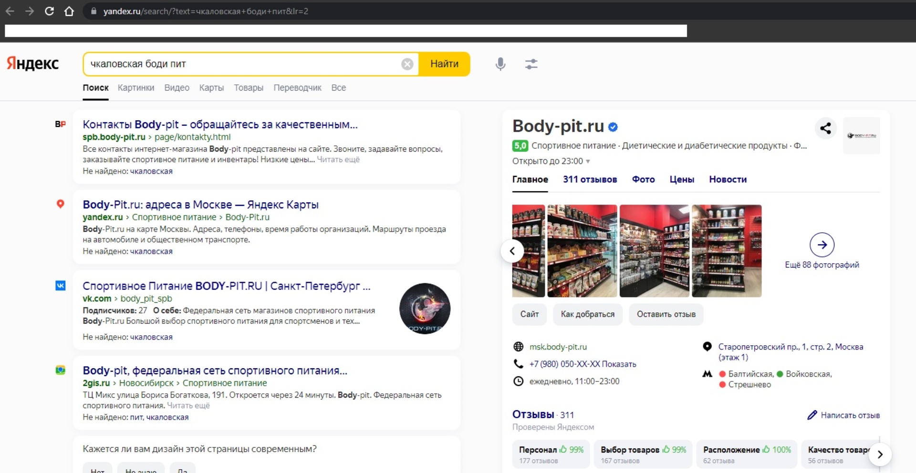Start voice search with microphone icon
Viewport: 916px width, 473px height.
[500, 64]
